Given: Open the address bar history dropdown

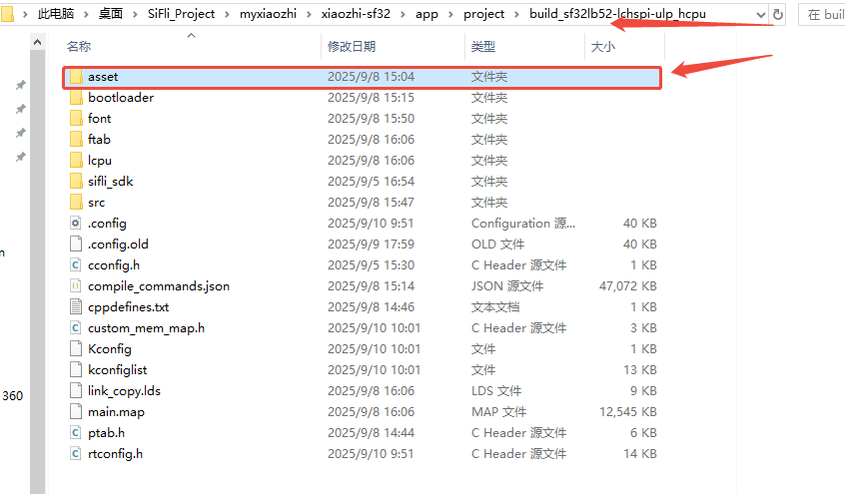Looking at the screenshot, I should point(760,15).
